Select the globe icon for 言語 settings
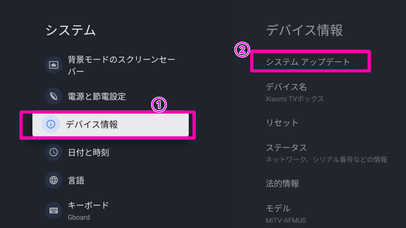This screenshot has width=406, height=228. click(54, 180)
